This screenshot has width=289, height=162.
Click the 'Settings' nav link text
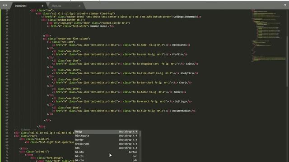point(181,102)
